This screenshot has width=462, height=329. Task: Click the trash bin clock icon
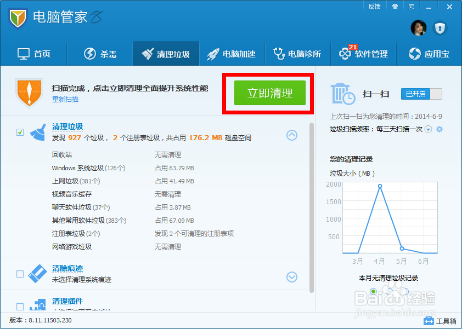[343, 94]
